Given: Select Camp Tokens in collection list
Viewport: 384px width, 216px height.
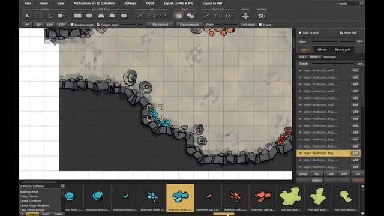Looking at the screenshot, I should pos(29,196).
